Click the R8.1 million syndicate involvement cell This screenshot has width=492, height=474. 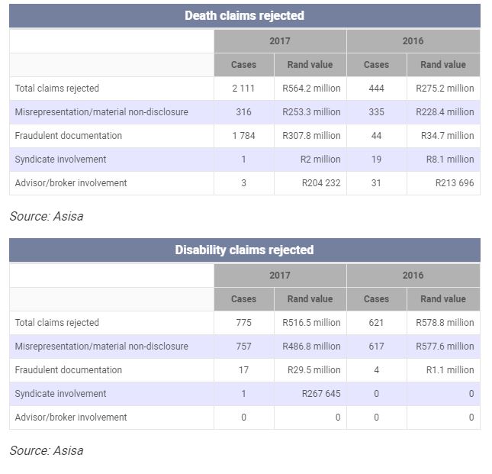coord(449,160)
